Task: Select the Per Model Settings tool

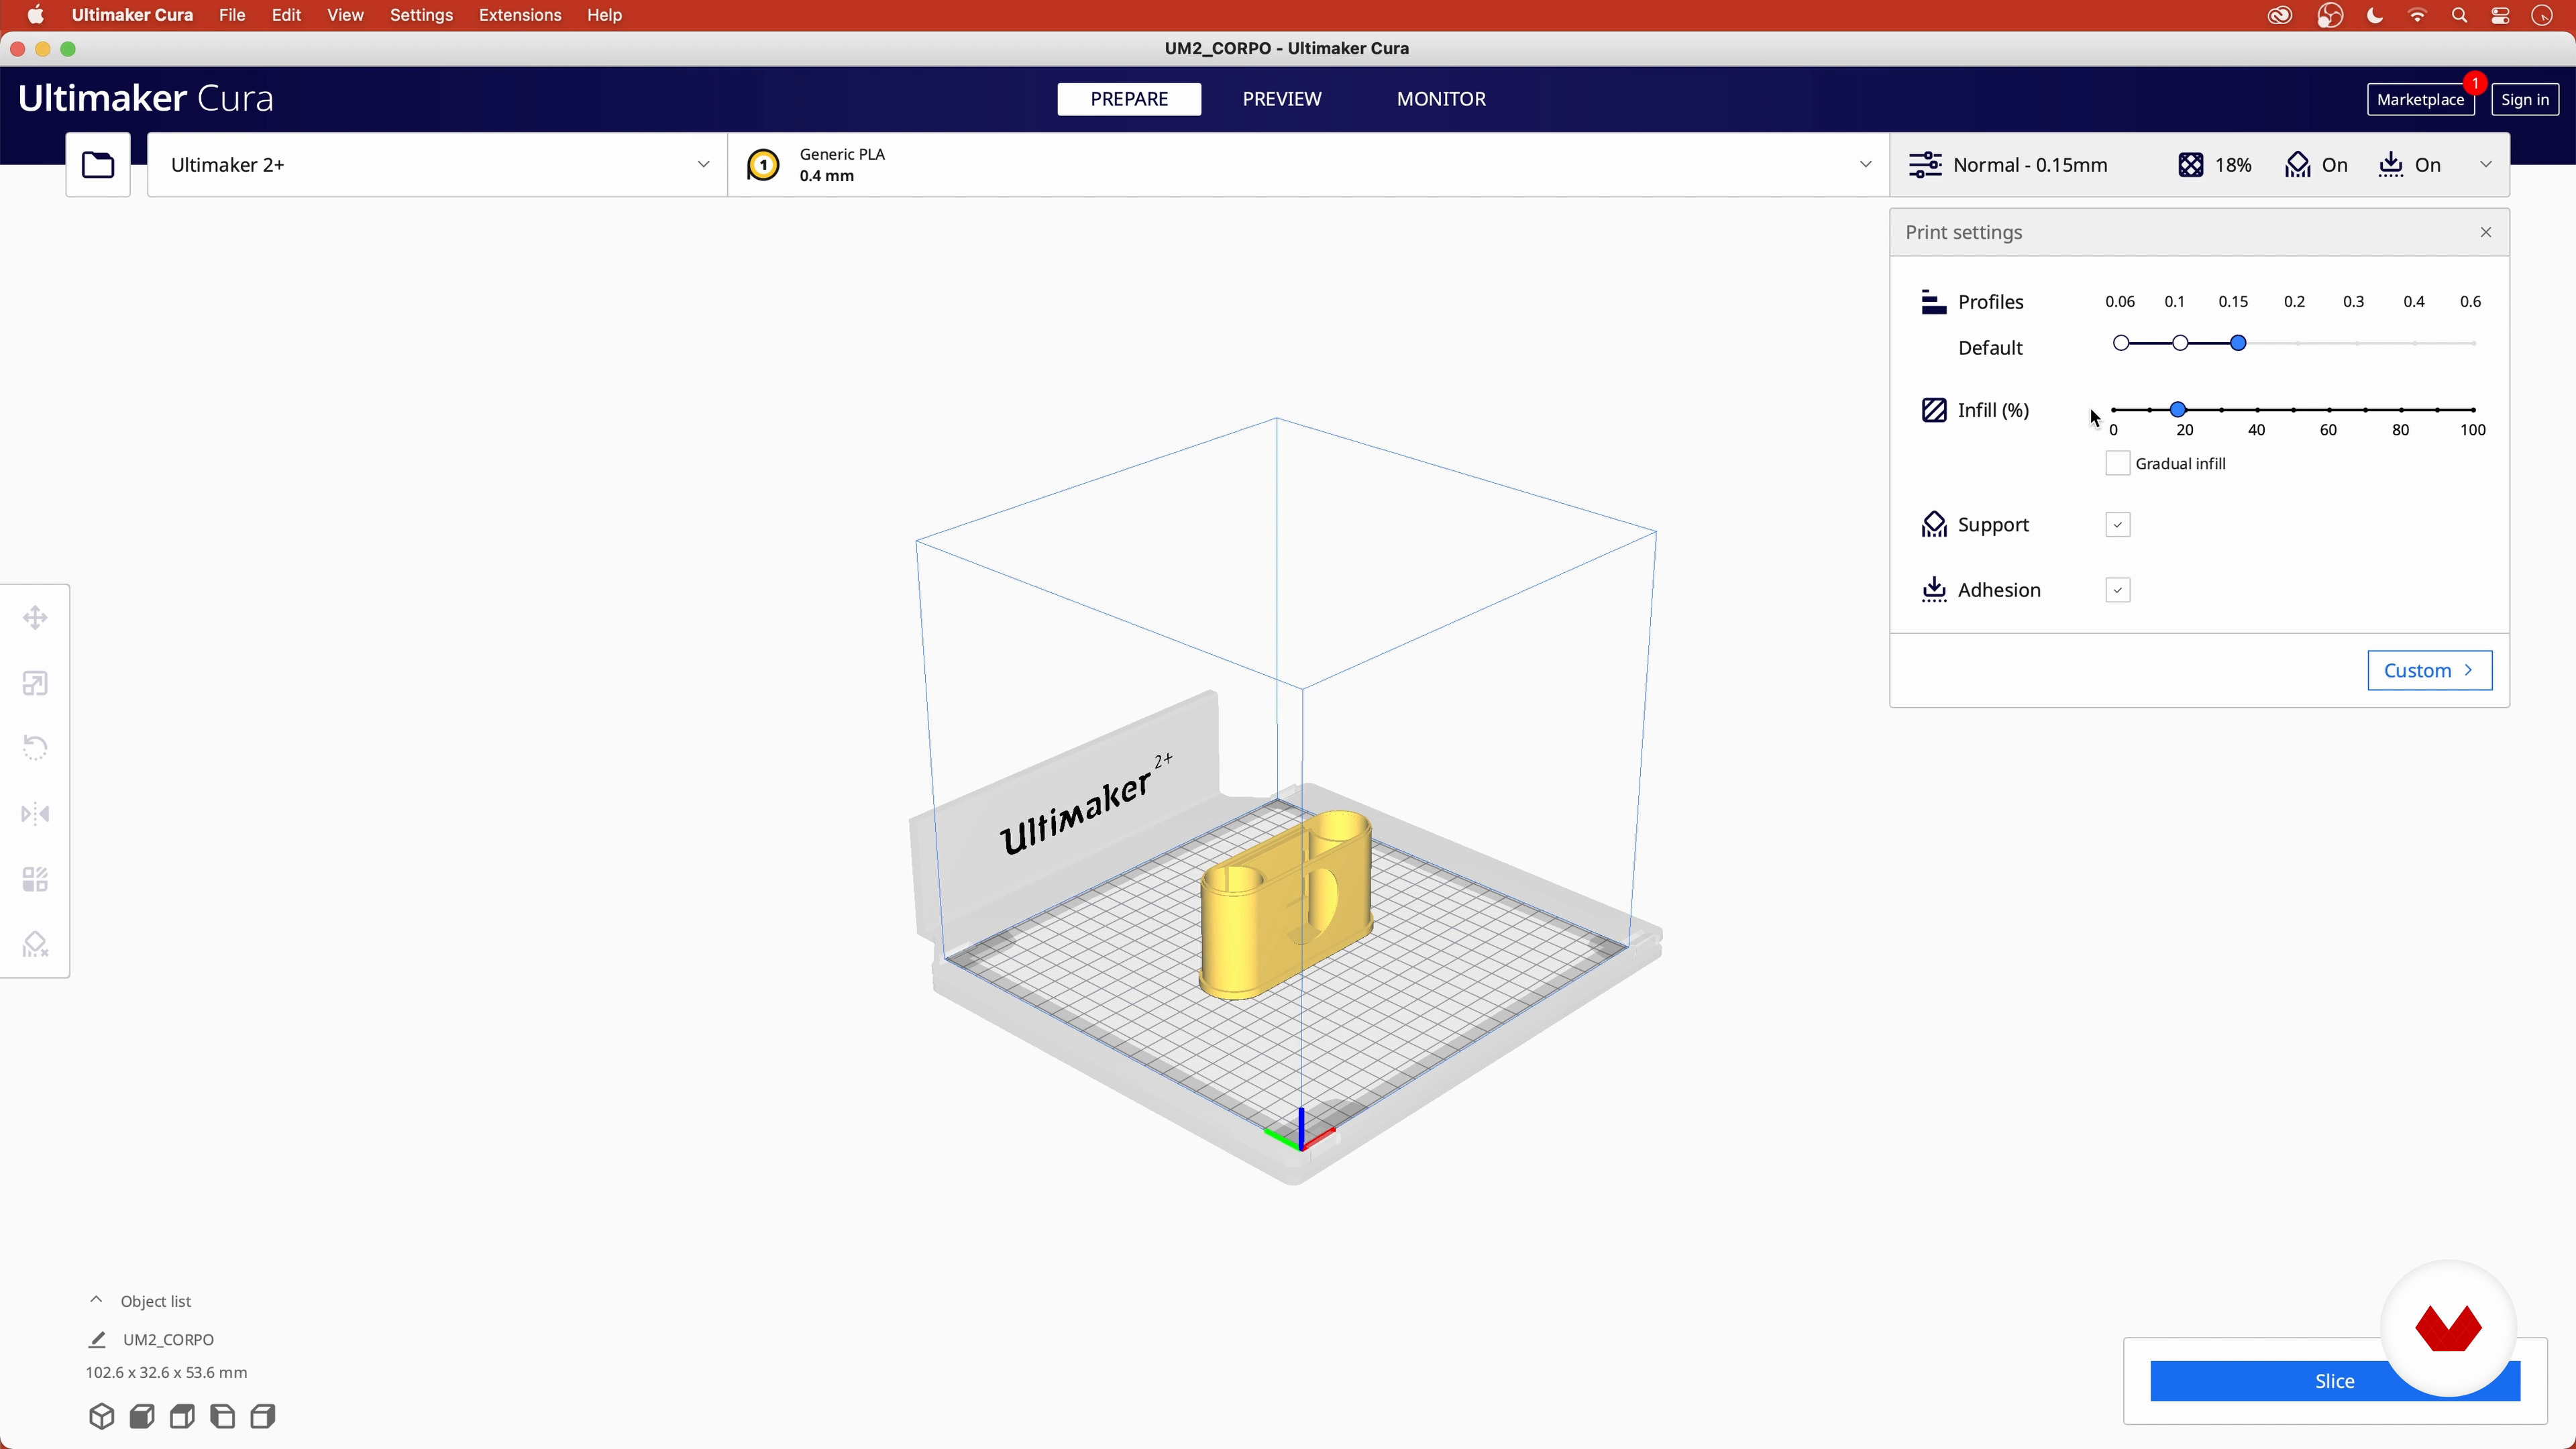Action: click(x=36, y=880)
